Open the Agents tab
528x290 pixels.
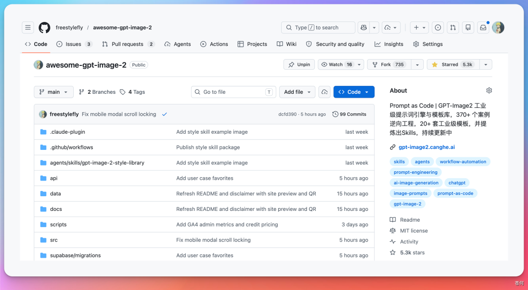point(177,44)
